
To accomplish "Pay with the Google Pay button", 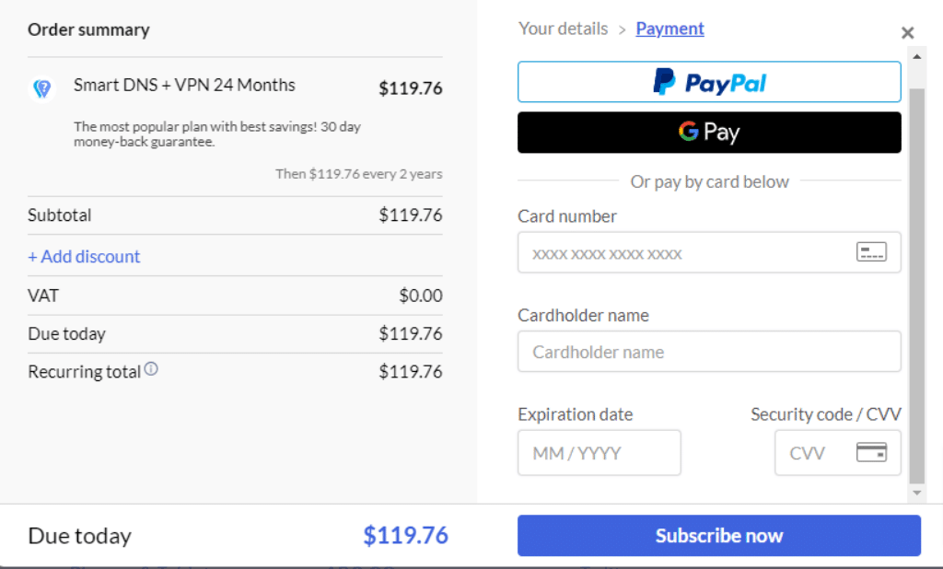I will click(x=710, y=133).
